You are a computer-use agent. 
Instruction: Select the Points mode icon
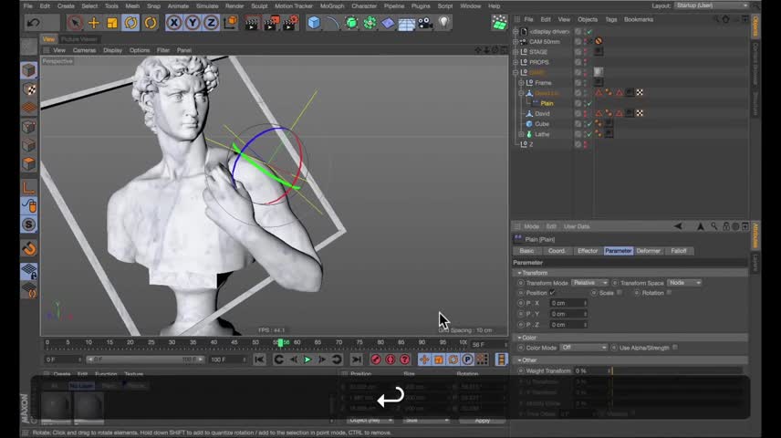click(29, 127)
